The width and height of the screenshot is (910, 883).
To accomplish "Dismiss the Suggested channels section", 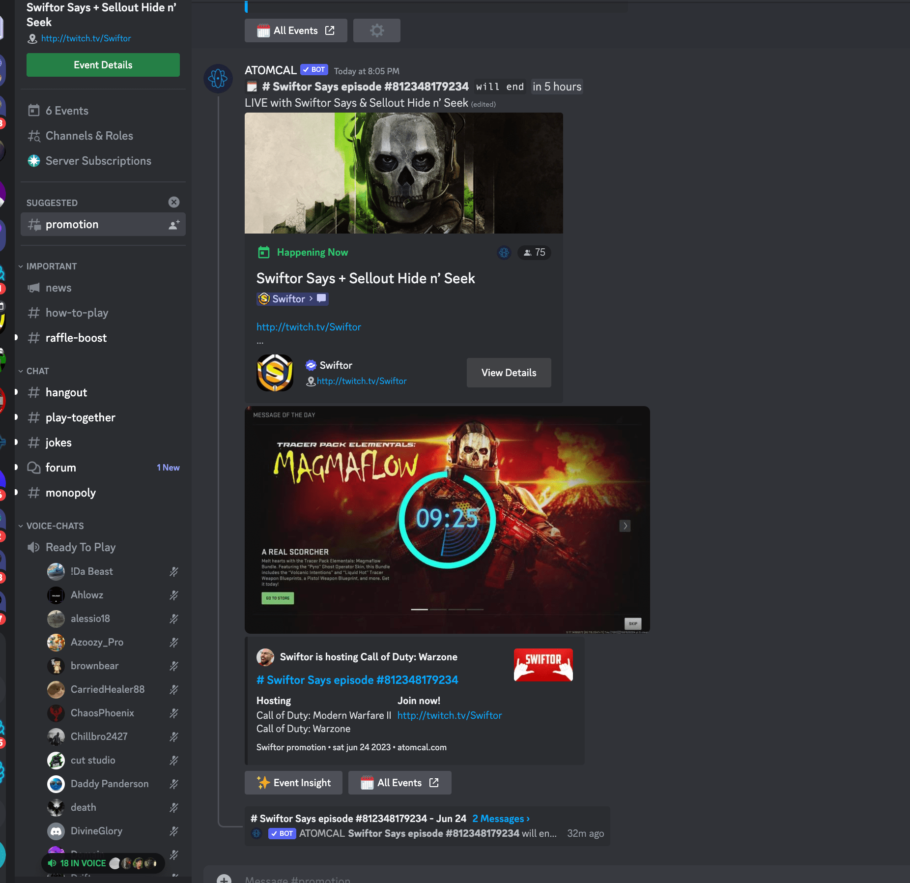I will [174, 202].
